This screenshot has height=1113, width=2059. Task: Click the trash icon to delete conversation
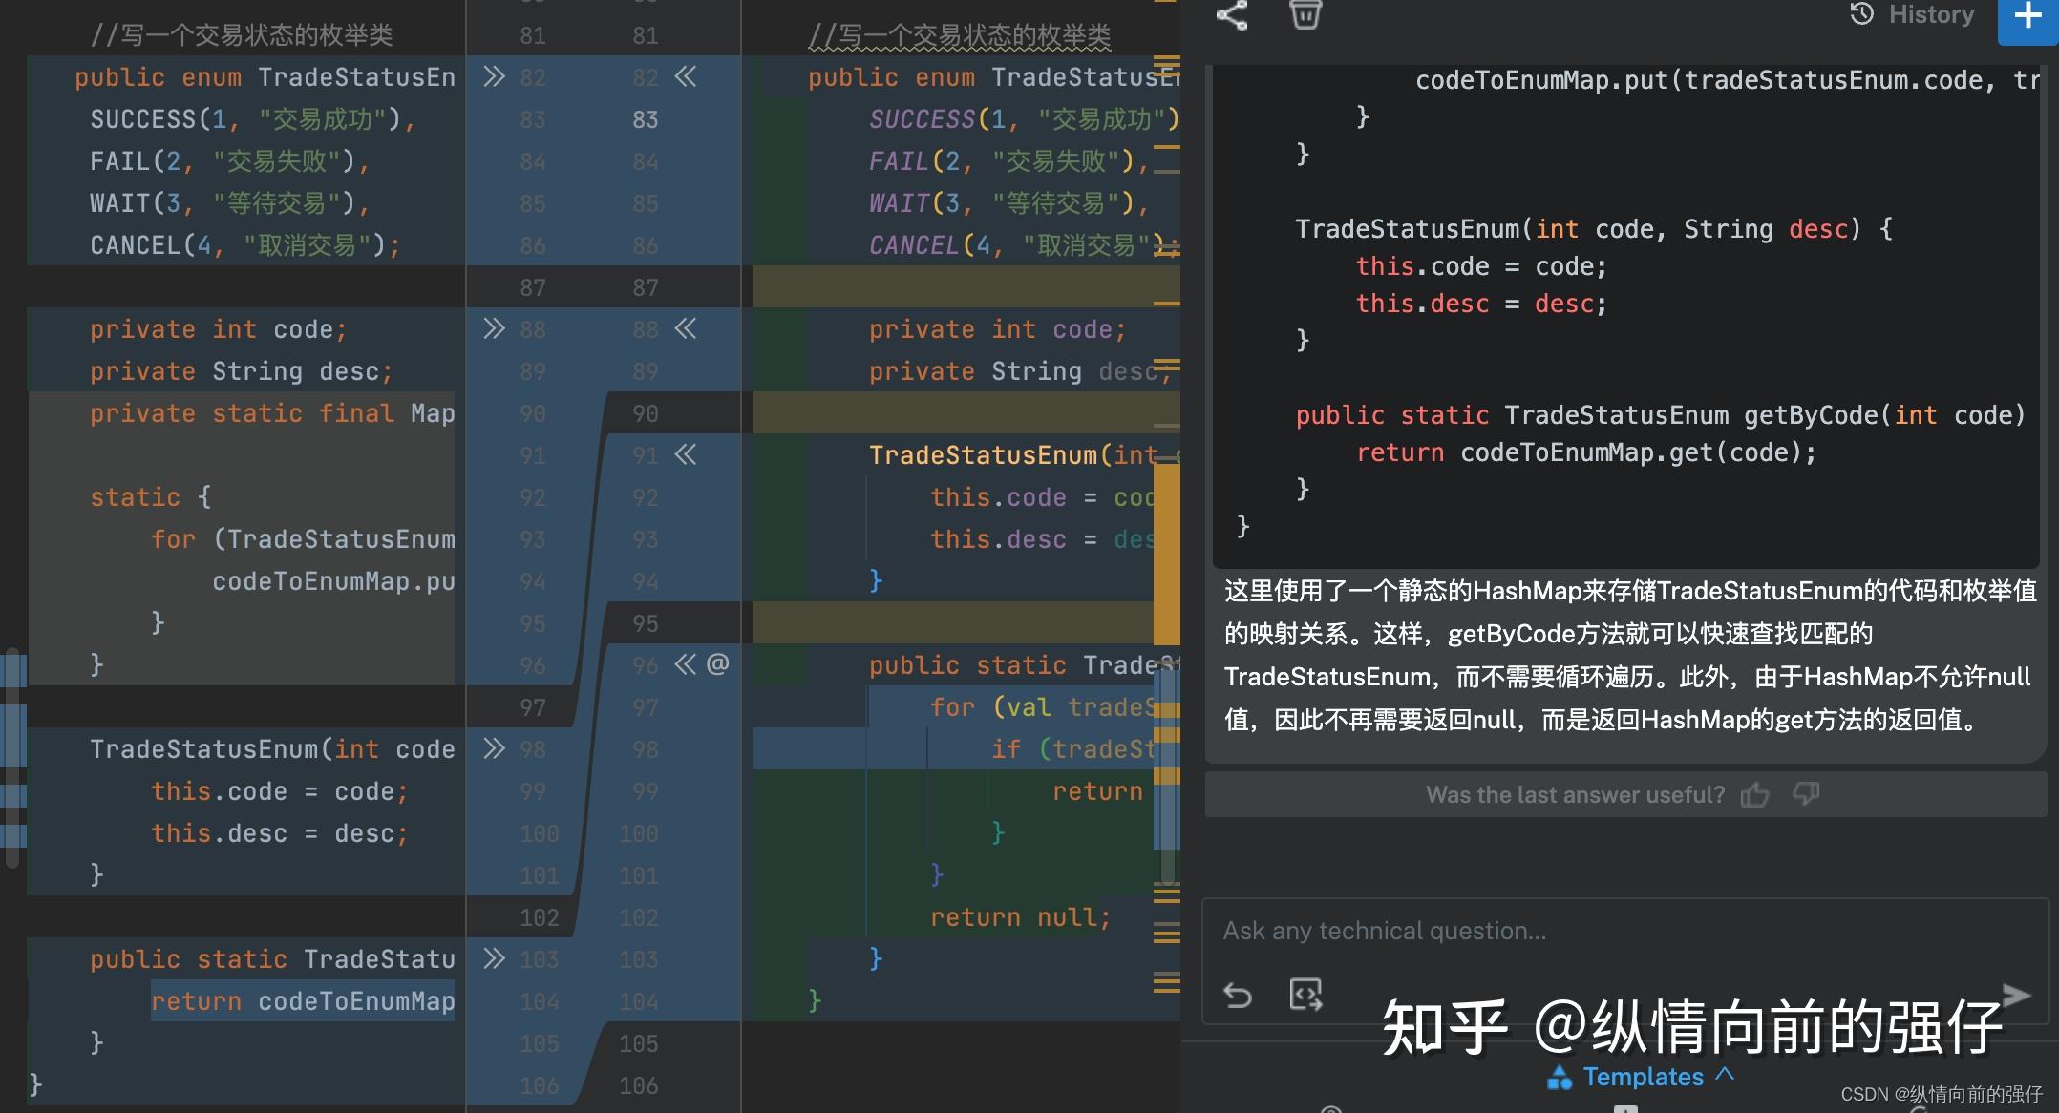click(1305, 14)
